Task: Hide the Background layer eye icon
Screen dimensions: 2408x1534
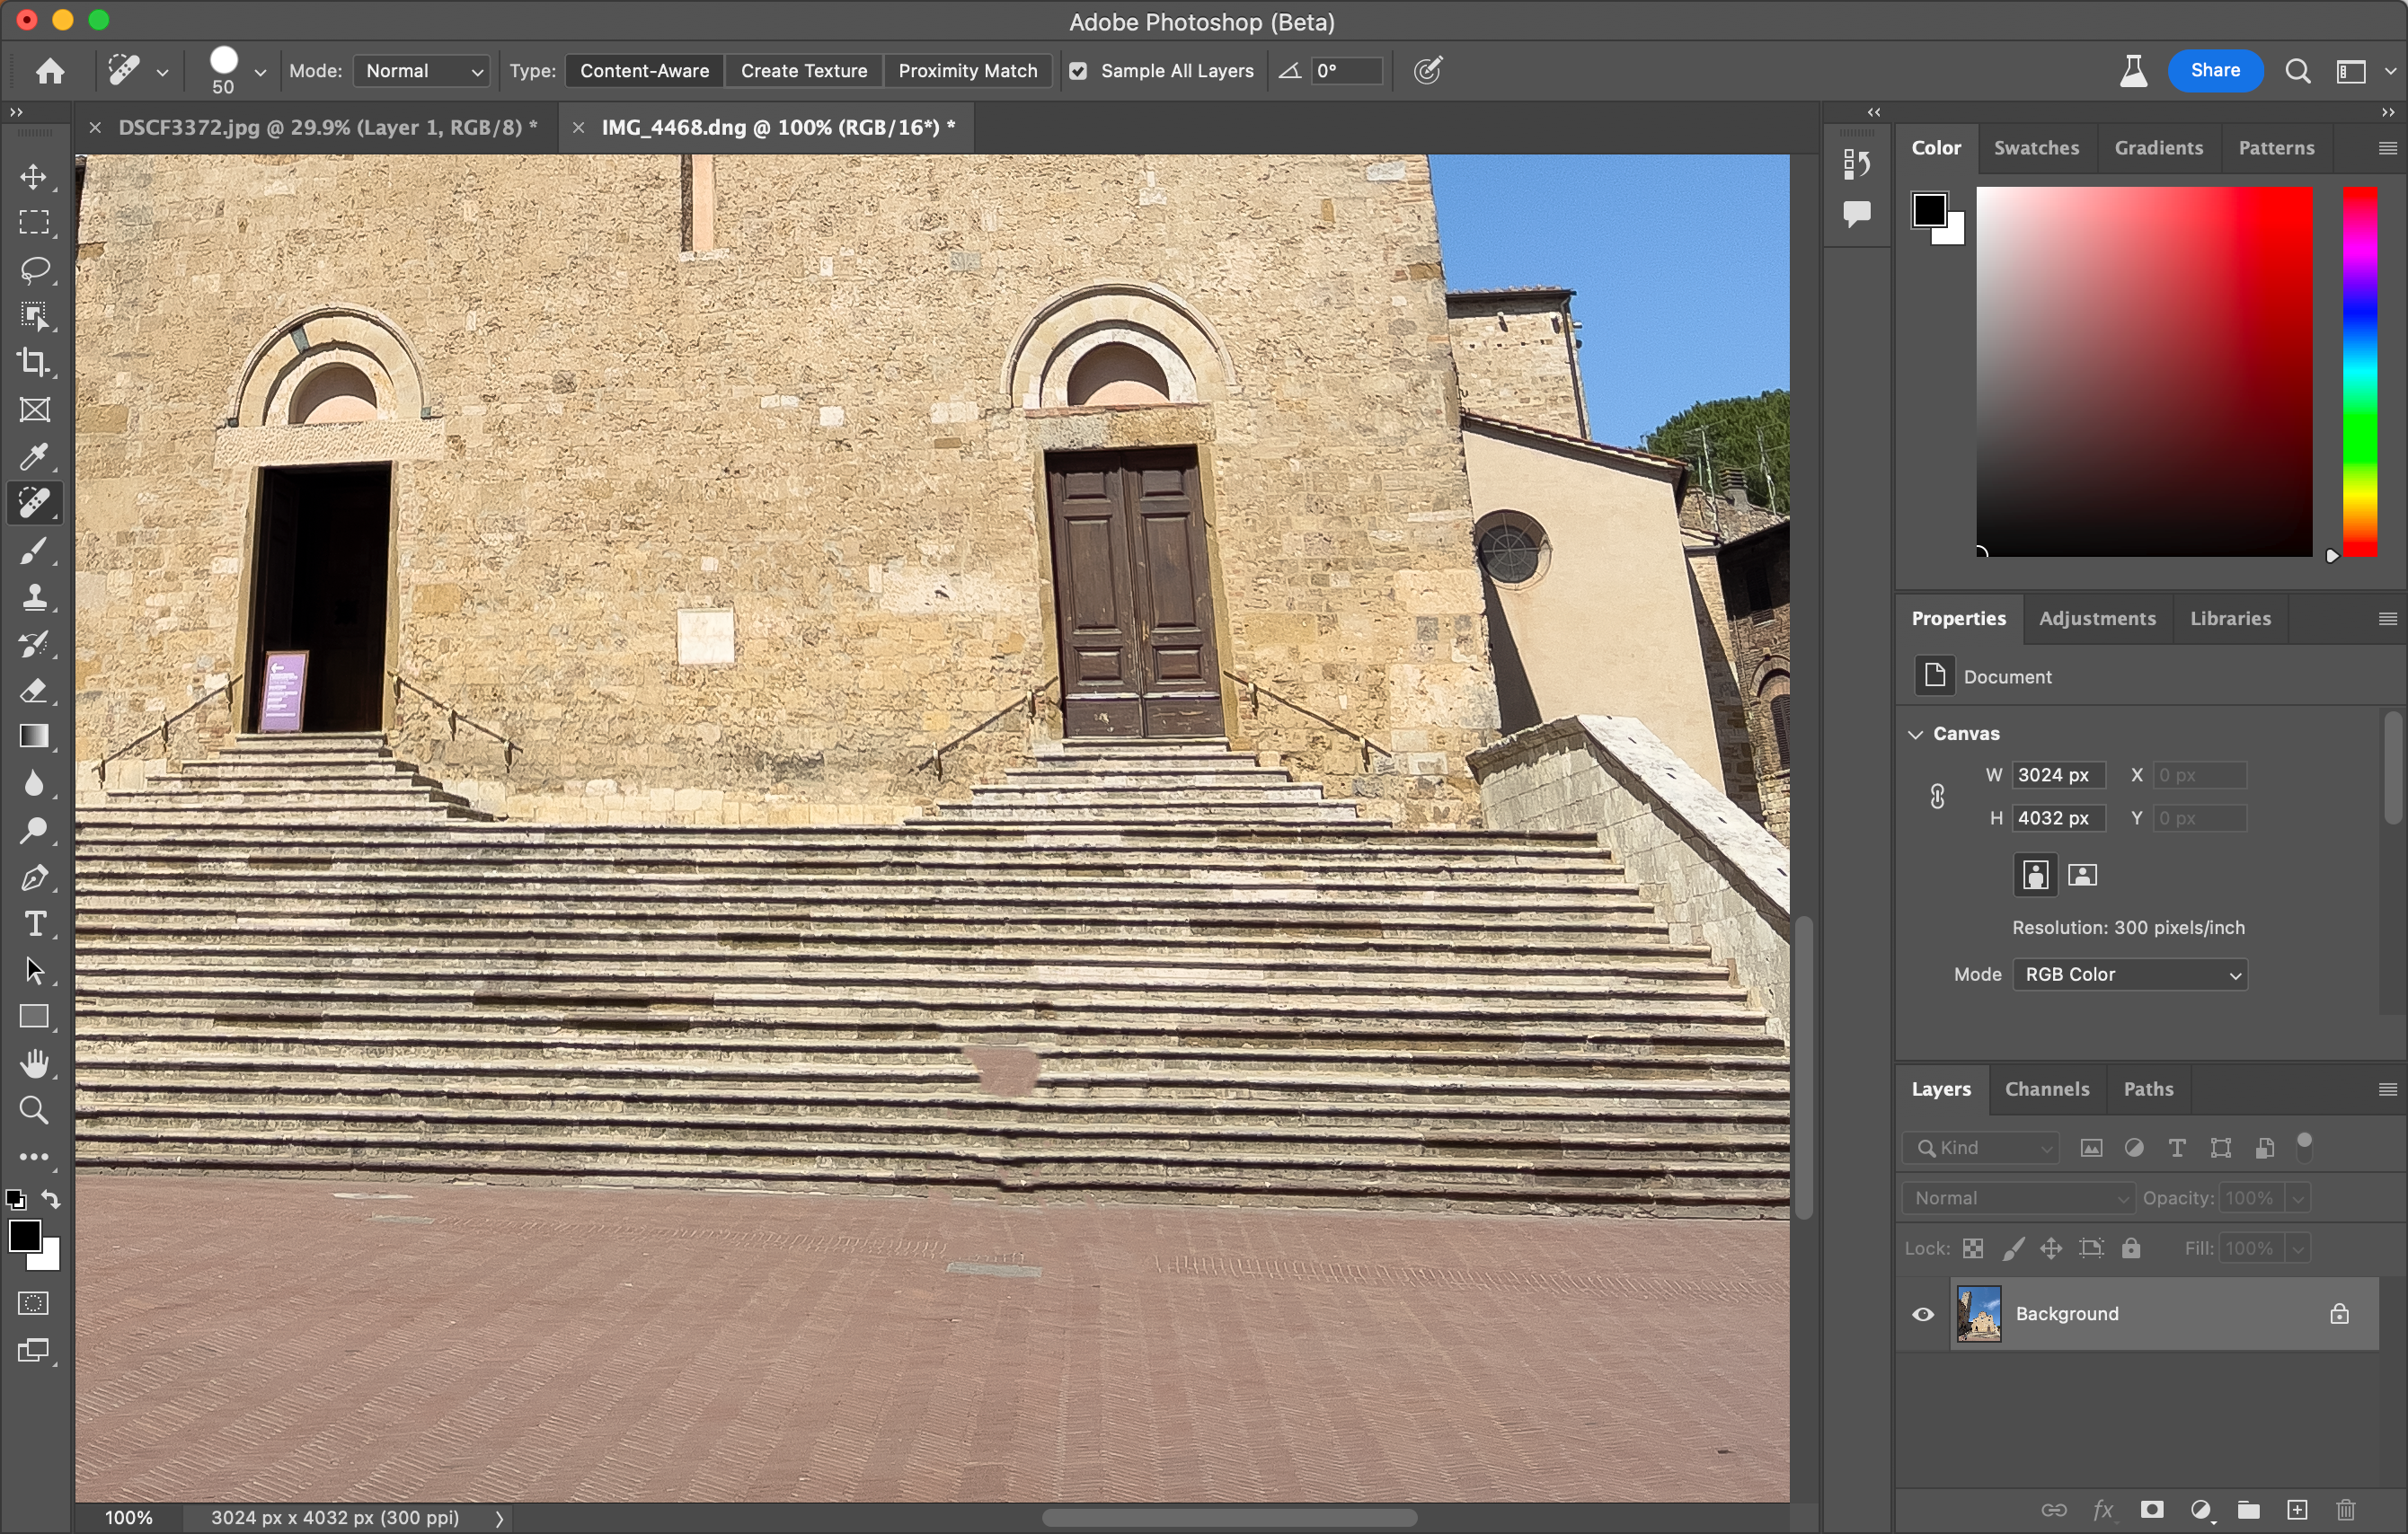Action: [x=1923, y=1314]
